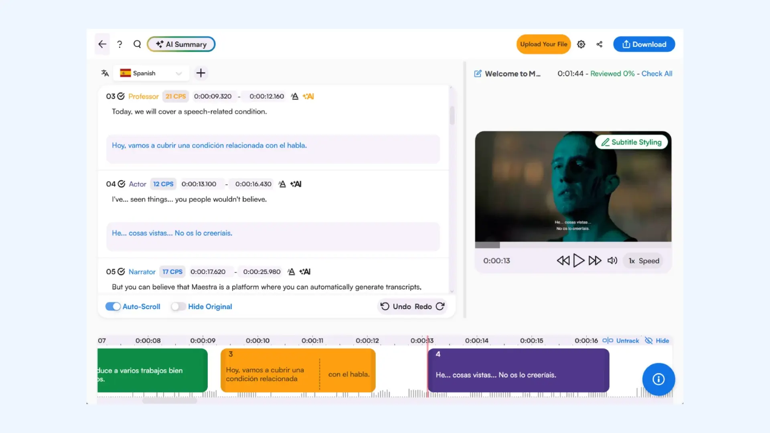Click the text-style icon on segment 04
This screenshot has height=433, width=770.
(x=282, y=184)
